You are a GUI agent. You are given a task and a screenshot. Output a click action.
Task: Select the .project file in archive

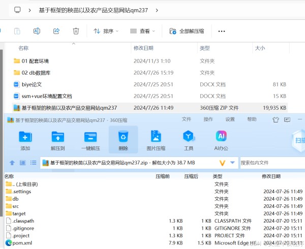(18, 236)
